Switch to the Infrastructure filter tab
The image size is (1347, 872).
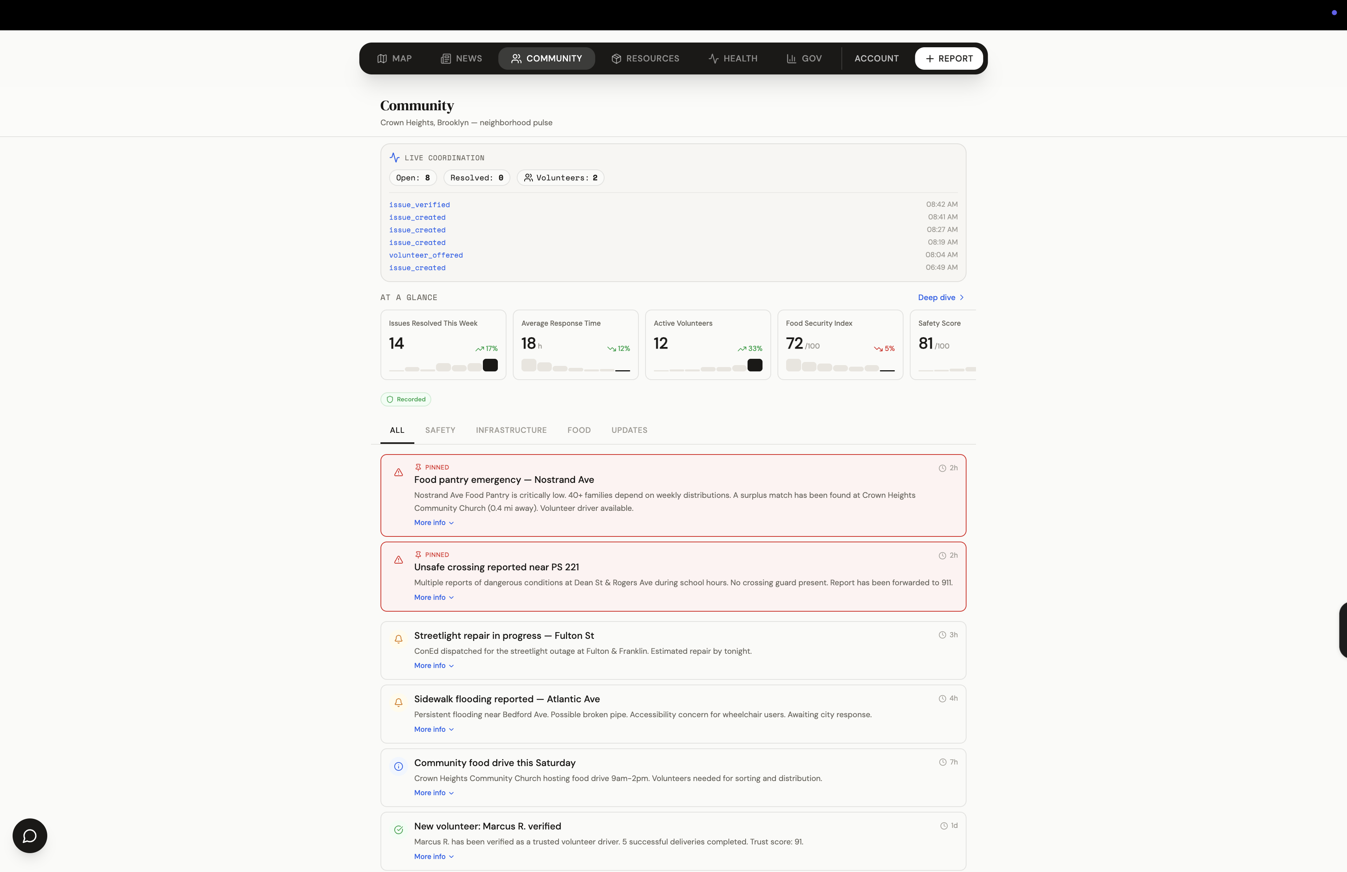(511, 430)
